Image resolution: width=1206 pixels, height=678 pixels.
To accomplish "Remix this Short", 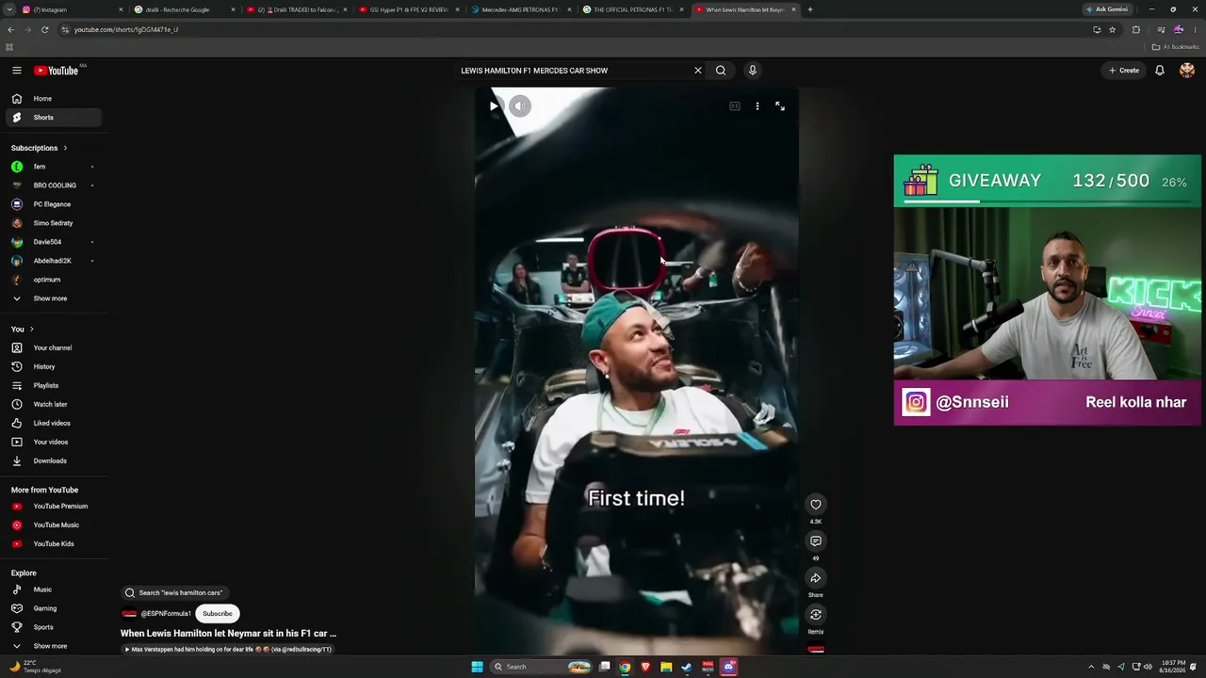I will coord(816,615).
